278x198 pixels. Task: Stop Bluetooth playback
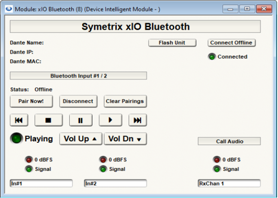click(x=49, y=120)
